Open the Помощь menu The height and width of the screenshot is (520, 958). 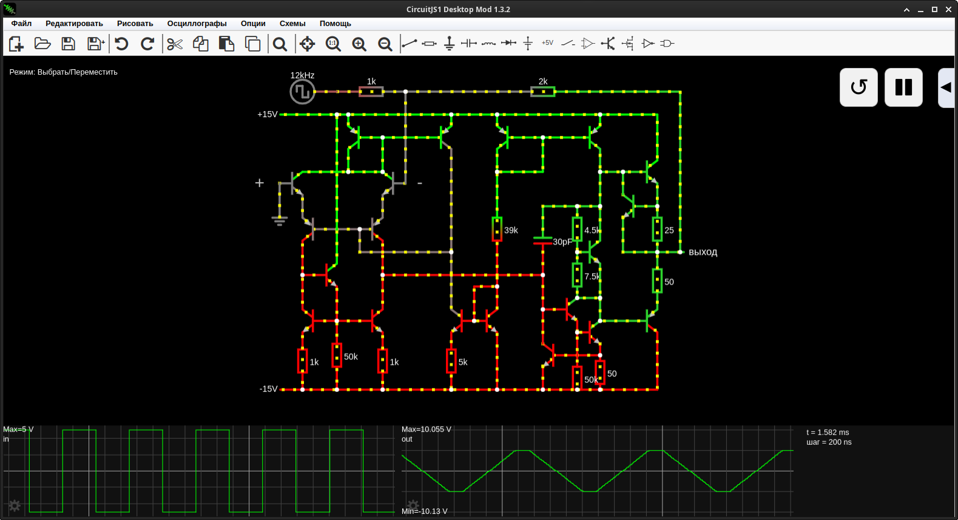coord(336,24)
